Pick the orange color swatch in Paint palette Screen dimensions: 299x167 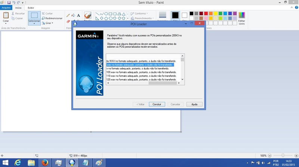pos(211,13)
